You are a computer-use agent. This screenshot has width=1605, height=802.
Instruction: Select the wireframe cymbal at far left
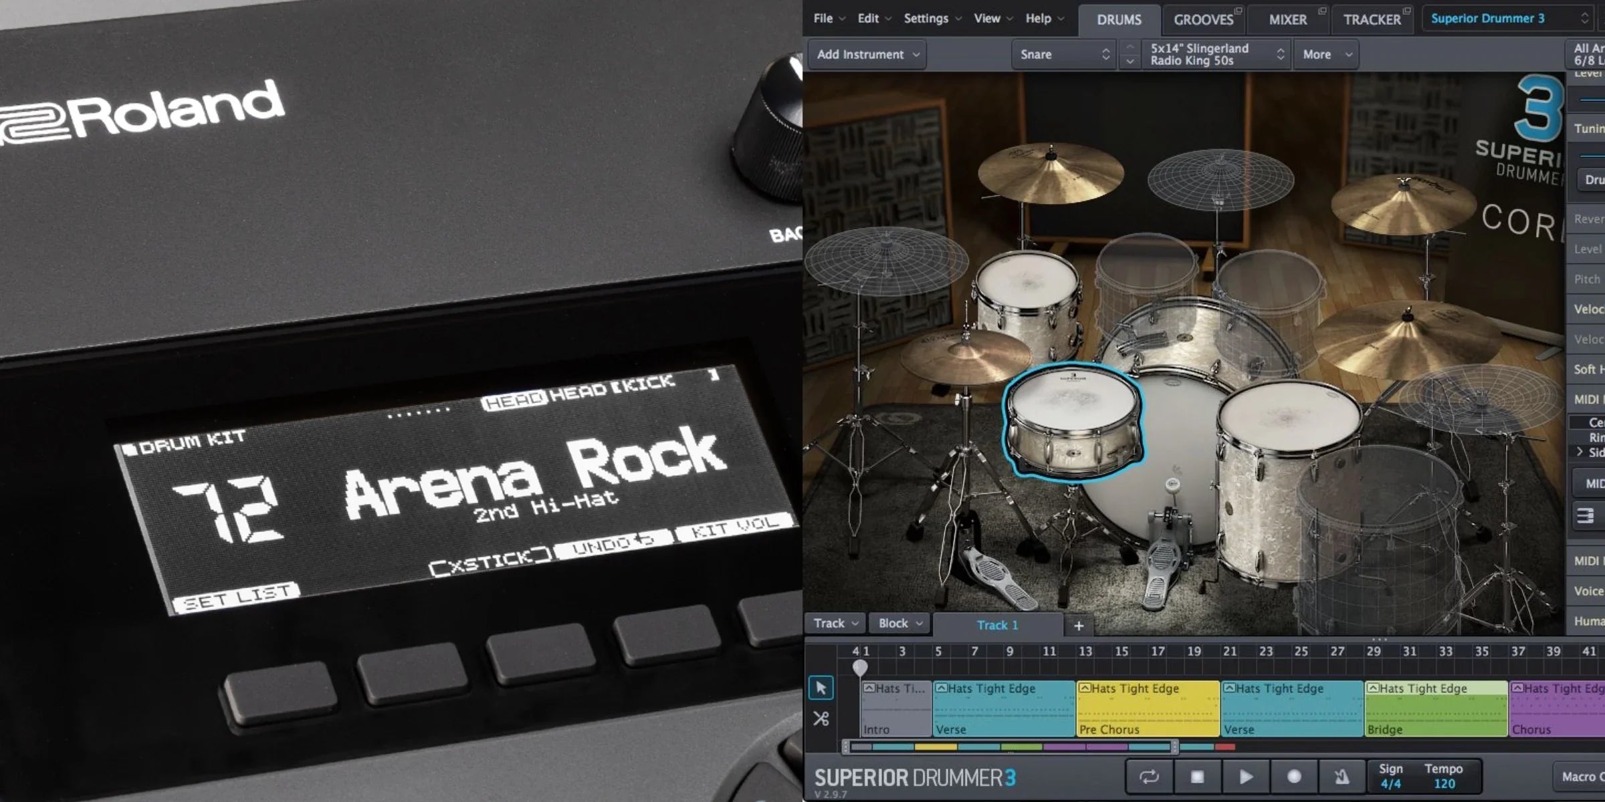coord(886,261)
